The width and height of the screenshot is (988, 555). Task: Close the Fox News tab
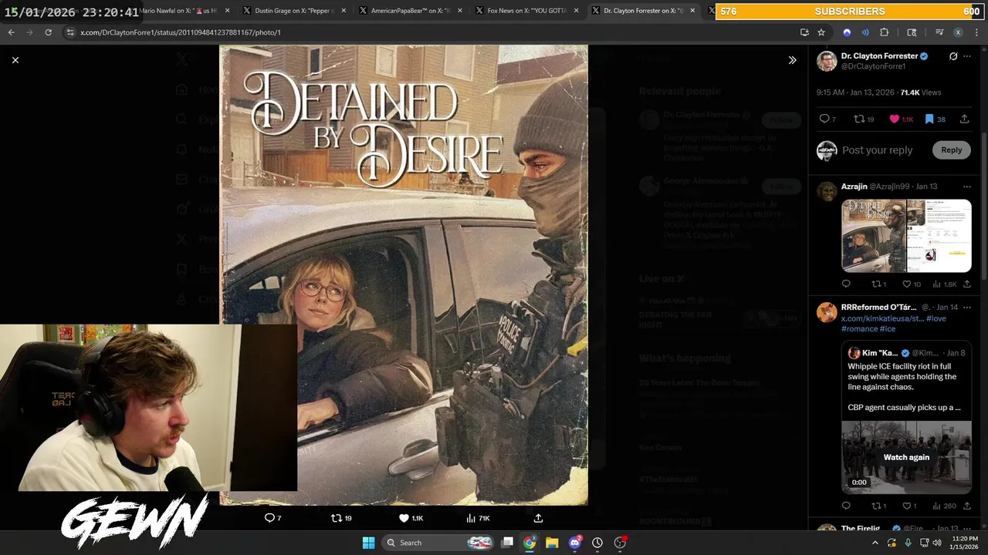[577, 11]
